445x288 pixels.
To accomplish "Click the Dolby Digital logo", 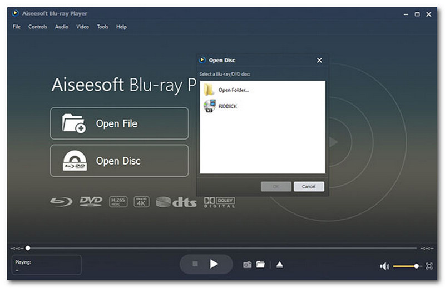I will [219, 202].
